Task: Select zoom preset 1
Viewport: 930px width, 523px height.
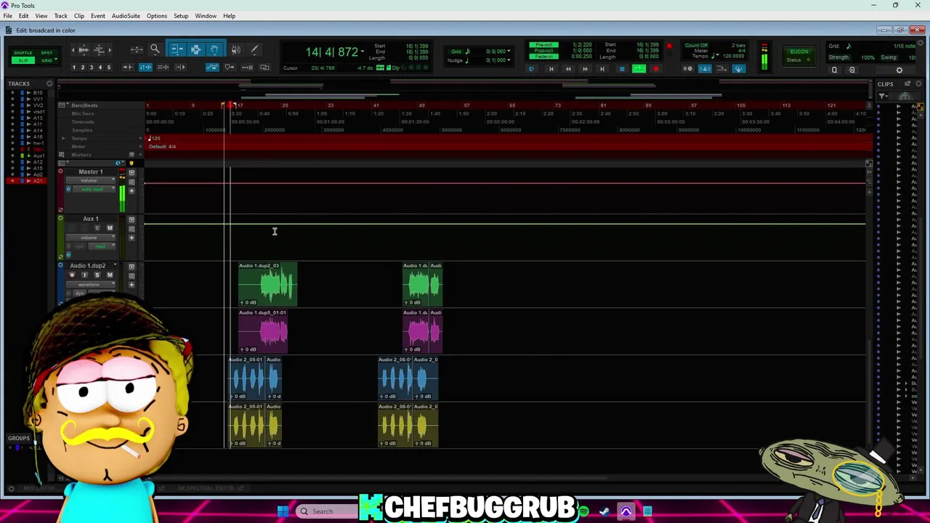Action: click(73, 68)
